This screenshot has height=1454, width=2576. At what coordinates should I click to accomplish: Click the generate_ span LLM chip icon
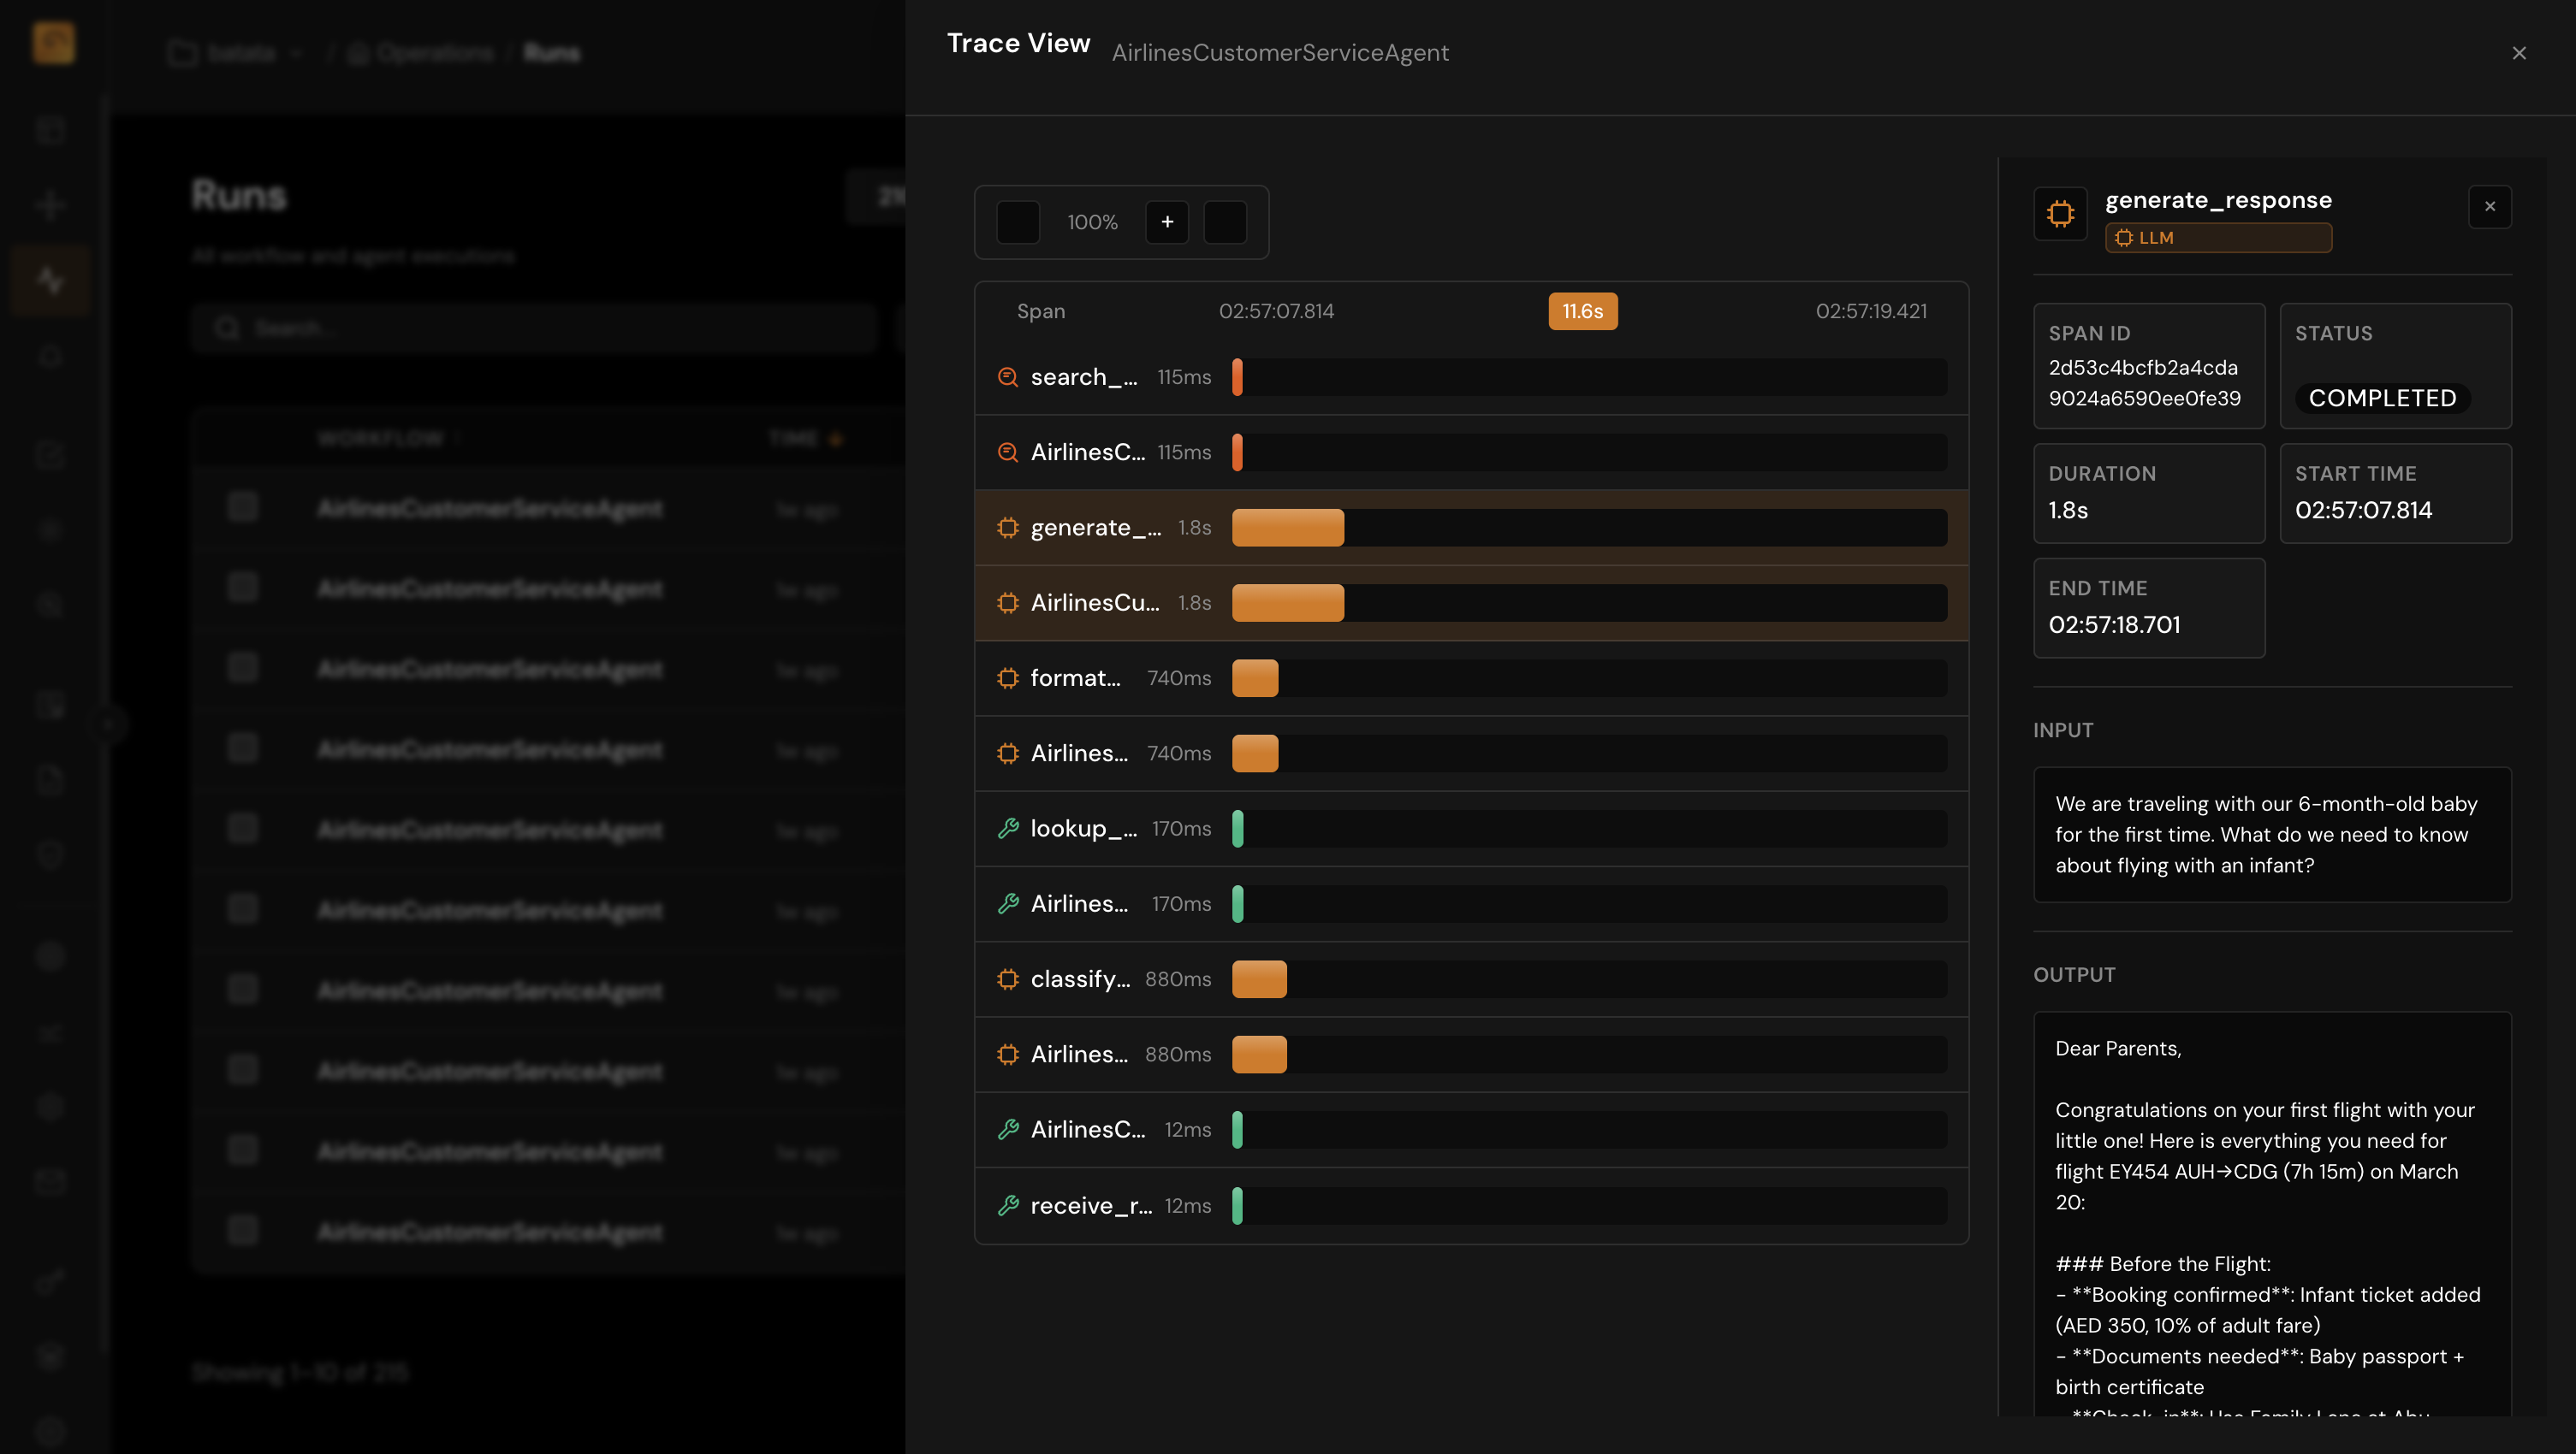(x=1007, y=528)
